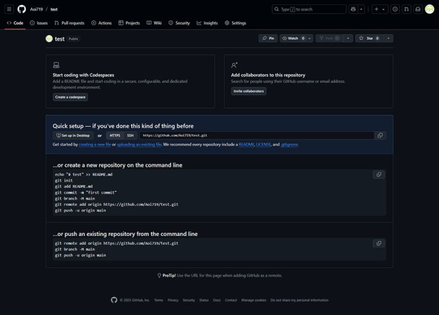
Task: Switch to the Issues tab
Action: click(39, 23)
